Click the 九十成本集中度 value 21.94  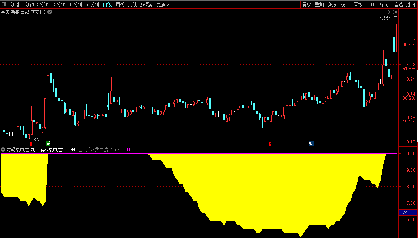click(x=70, y=149)
